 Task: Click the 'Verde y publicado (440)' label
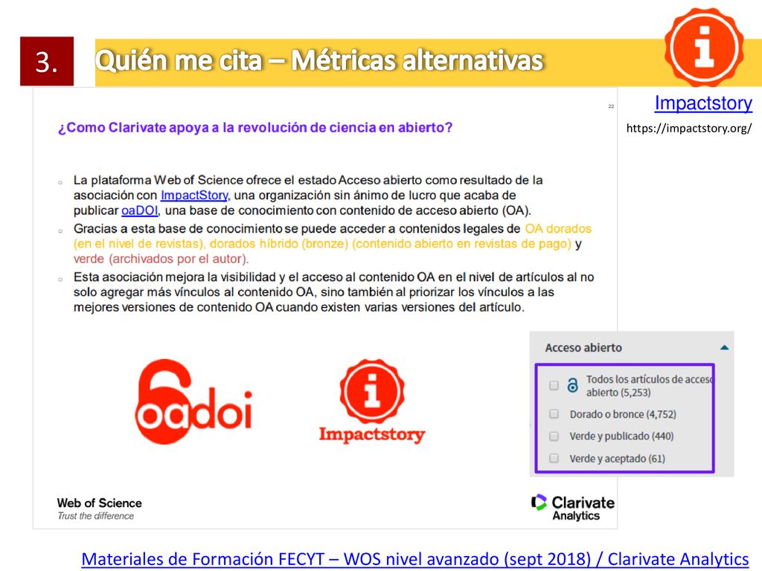pos(621,436)
